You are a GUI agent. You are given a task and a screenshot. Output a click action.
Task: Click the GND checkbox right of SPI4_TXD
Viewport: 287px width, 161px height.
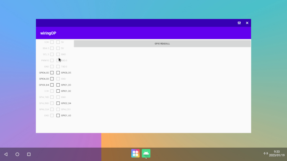[x=58, y=97]
